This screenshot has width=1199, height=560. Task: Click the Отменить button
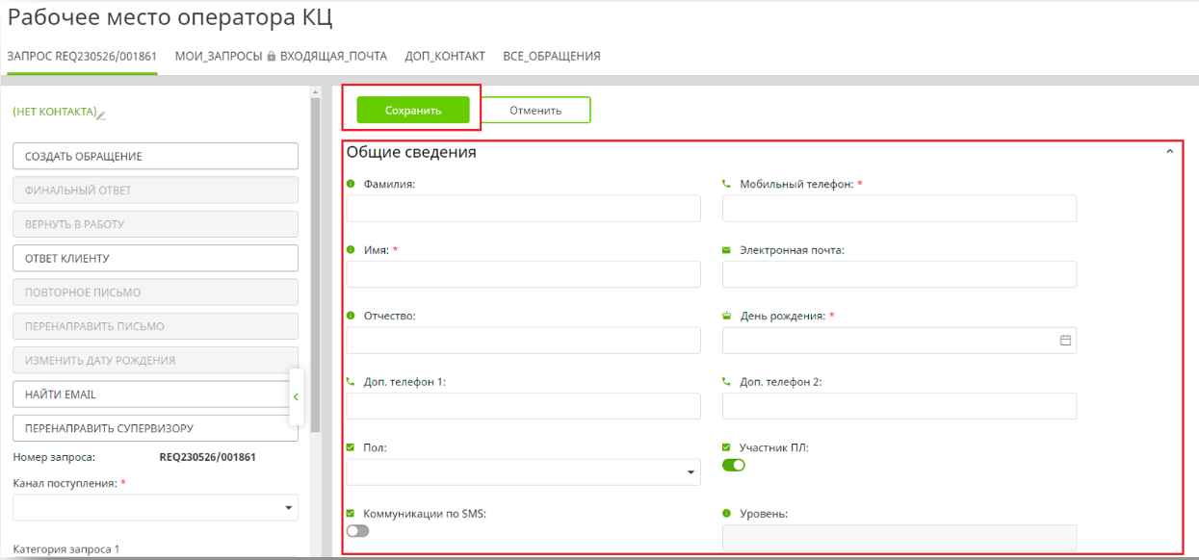coord(535,111)
